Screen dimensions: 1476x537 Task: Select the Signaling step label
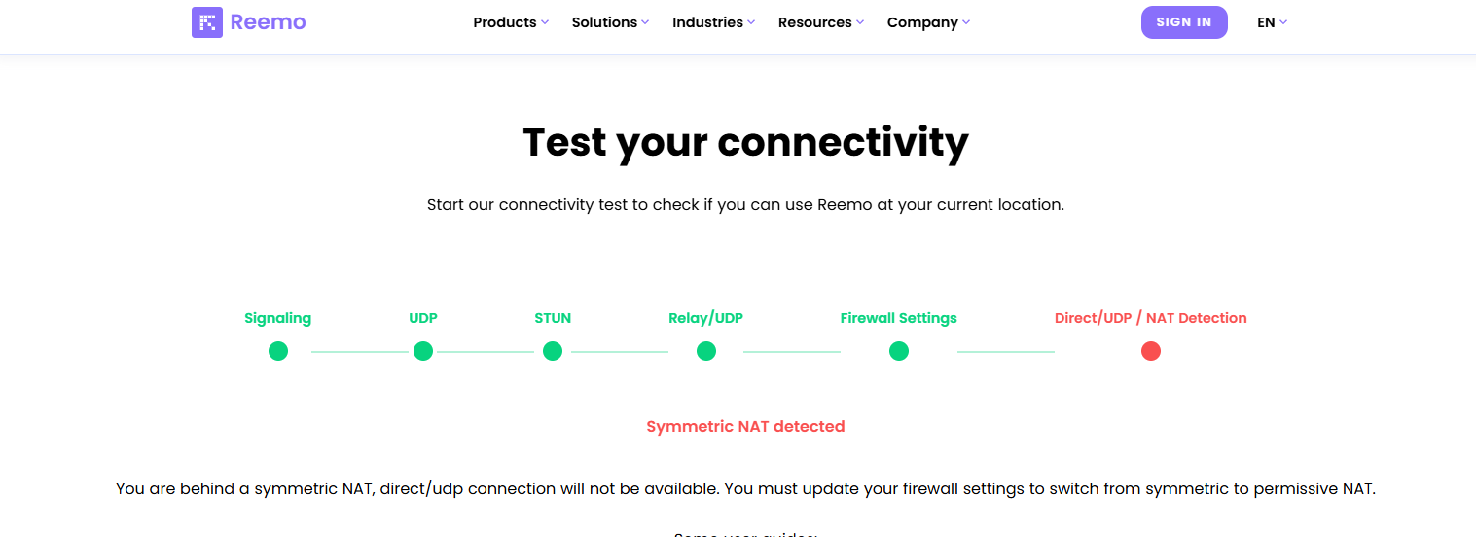click(x=278, y=318)
